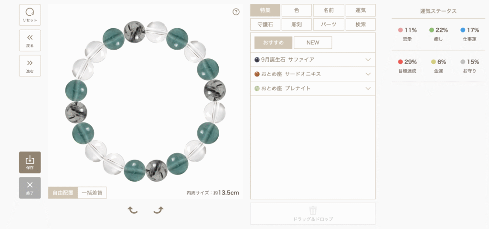Exit using the 終了 X button
Image resolution: width=489 pixels, height=229 pixels.
pyautogui.click(x=30, y=188)
